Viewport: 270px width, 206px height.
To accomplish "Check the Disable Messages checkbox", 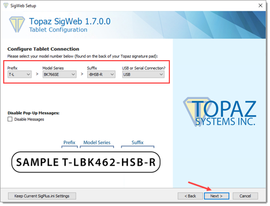I will pyautogui.click(x=10, y=119).
